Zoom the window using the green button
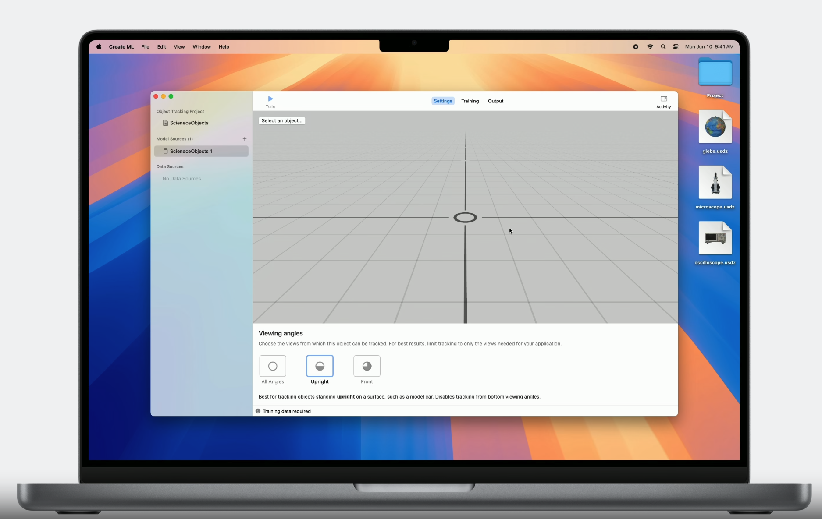 click(x=171, y=96)
